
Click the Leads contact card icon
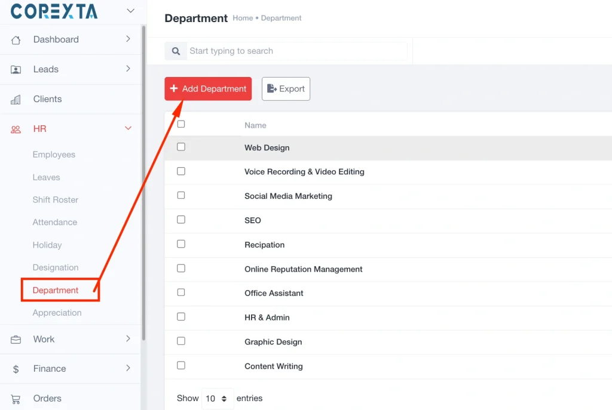16,70
